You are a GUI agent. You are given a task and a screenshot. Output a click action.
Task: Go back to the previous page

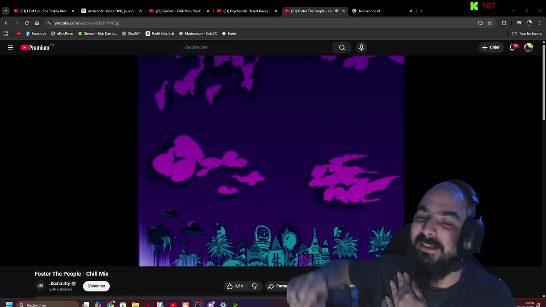(6, 23)
